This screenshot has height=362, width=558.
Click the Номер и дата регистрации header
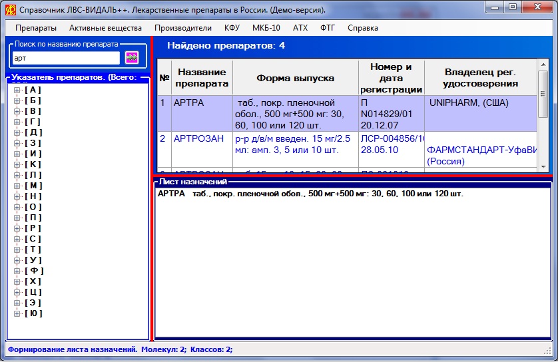click(x=391, y=78)
